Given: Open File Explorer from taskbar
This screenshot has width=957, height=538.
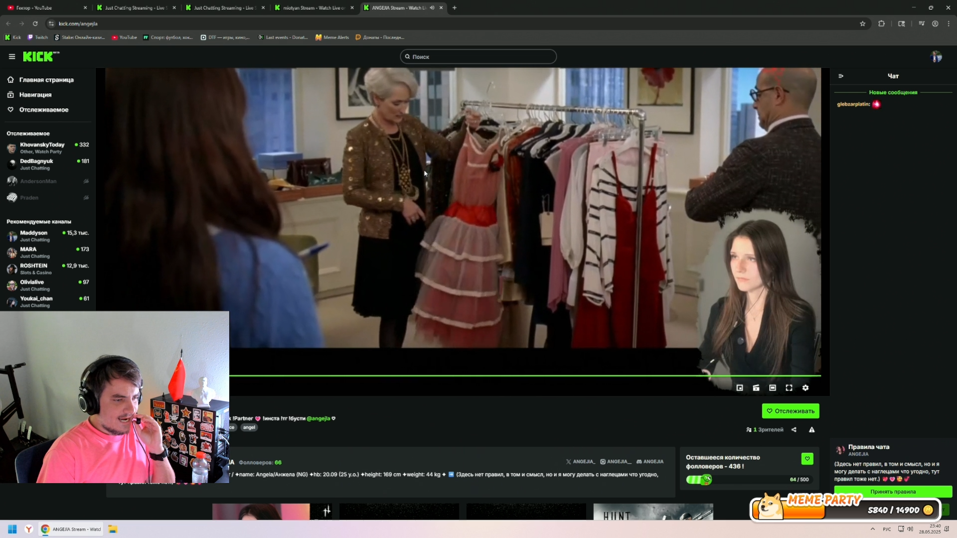Looking at the screenshot, I should click(x=113, y=529).
